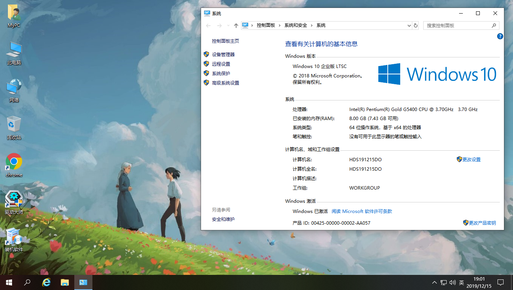Expand the chevron after 控制面板 breadcrumb

pyautogui.click(x=280, y=25)
